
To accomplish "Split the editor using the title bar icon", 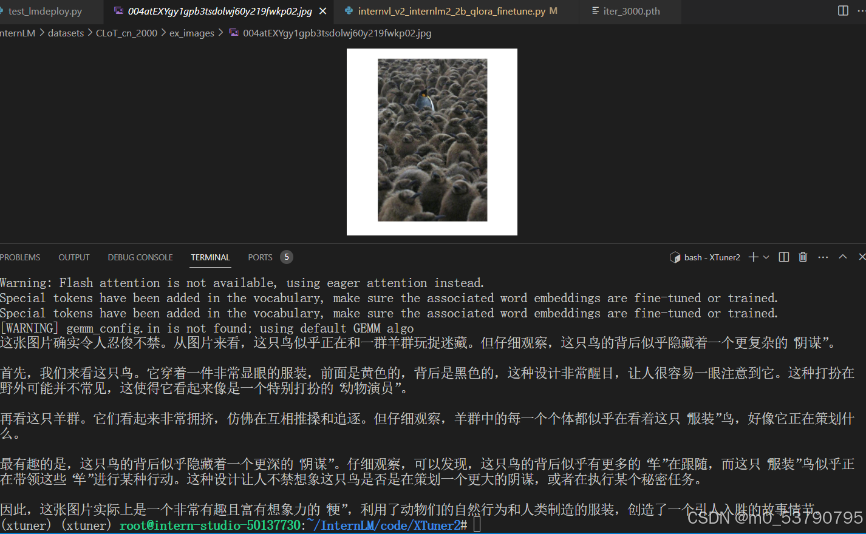I will [x=843, y=10].
